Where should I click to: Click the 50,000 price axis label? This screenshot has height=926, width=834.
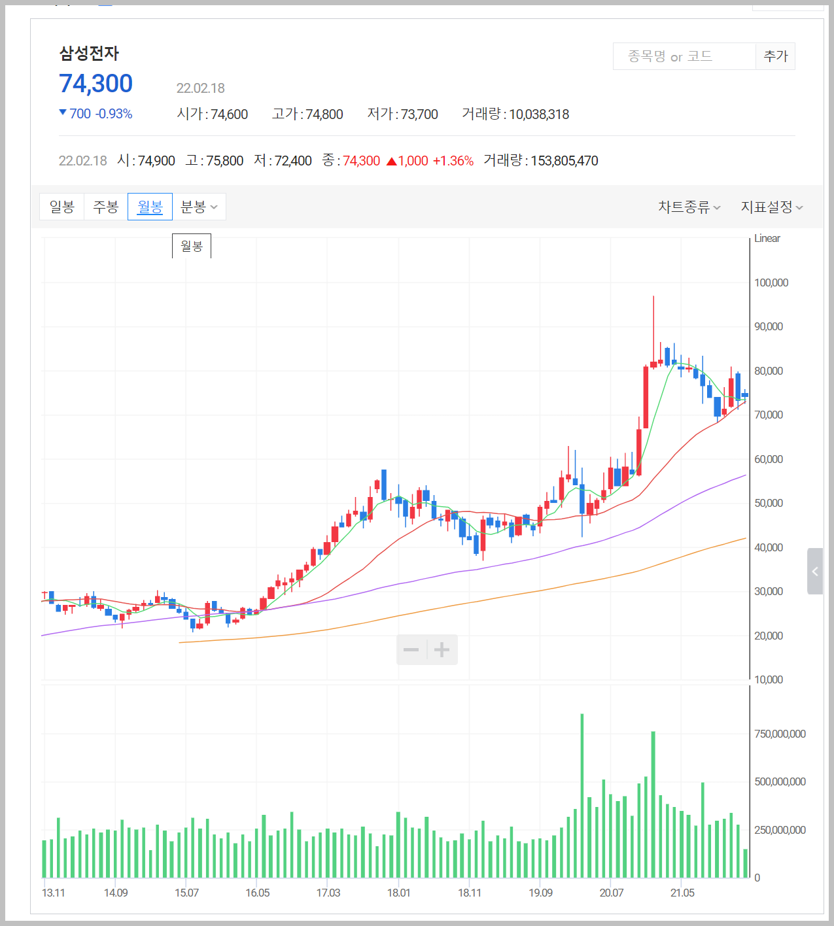(769, 503)
